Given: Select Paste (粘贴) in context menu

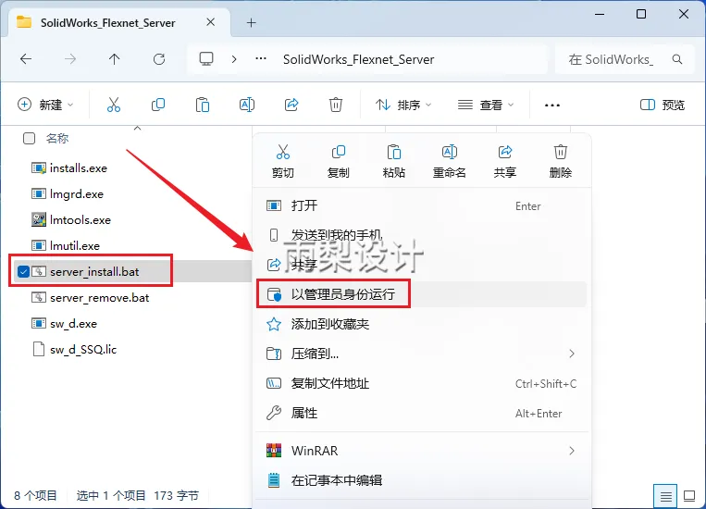Looking at the screenshot, I should click(393, 161).
